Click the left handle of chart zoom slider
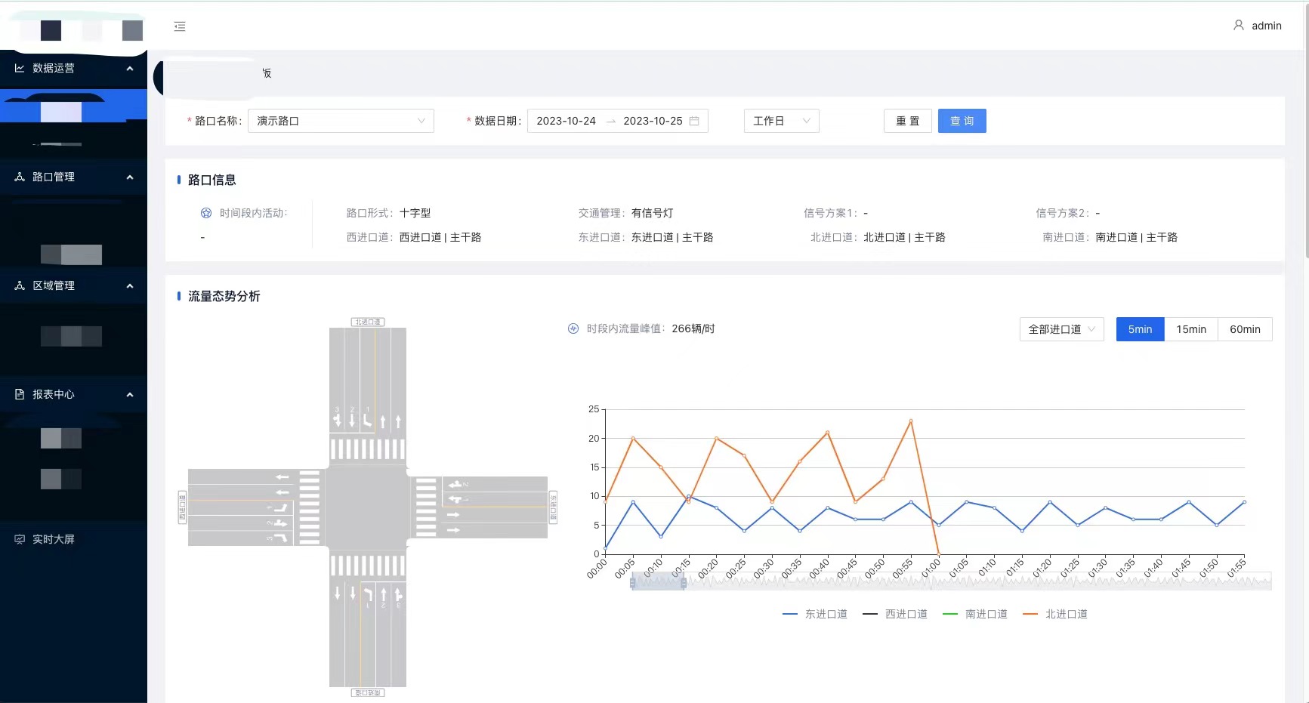This screenshot has height=703, width=1309. tap(633, 582)
